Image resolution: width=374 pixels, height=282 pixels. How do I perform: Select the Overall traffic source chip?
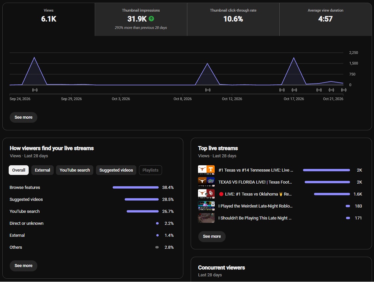point(19,170)
